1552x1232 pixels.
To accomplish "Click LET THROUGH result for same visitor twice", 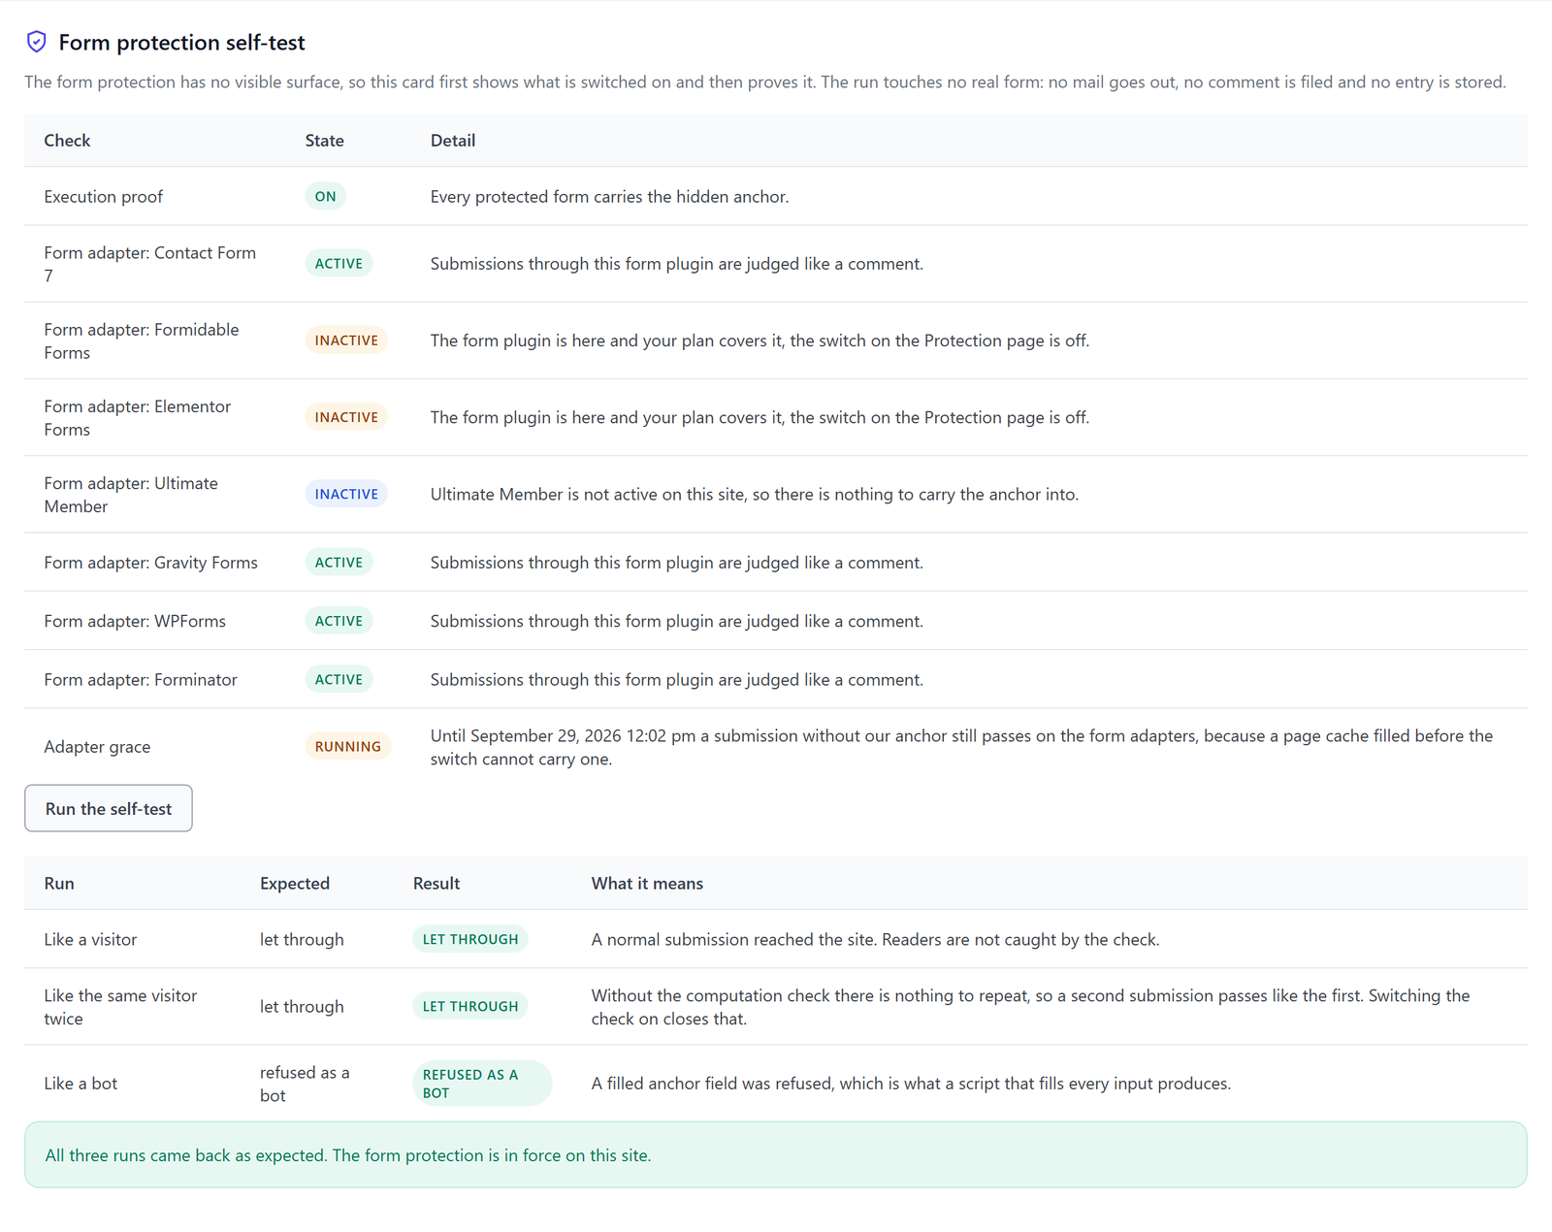I will (x=470, y=1006).
